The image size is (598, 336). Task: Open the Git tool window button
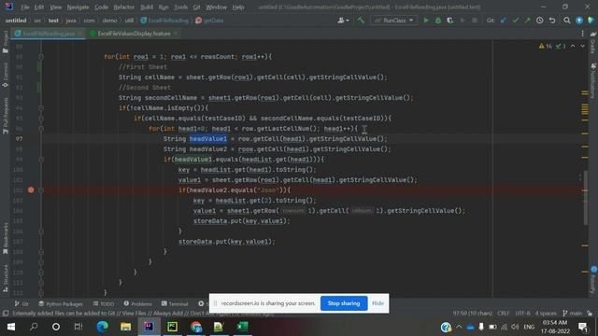21,303
